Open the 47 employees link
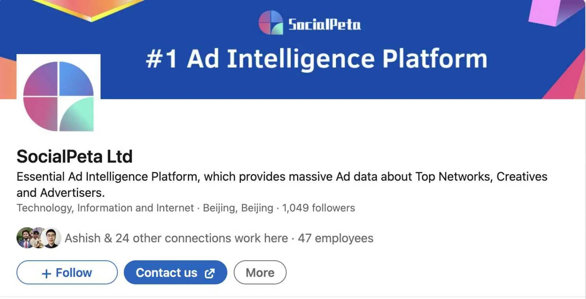 [335, 238]
